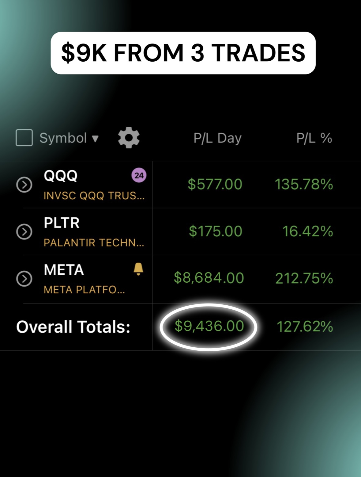Click the purple 24 badge on QQQ
The height and width of the screenshot is (477, 361).
tap(139, 176)
